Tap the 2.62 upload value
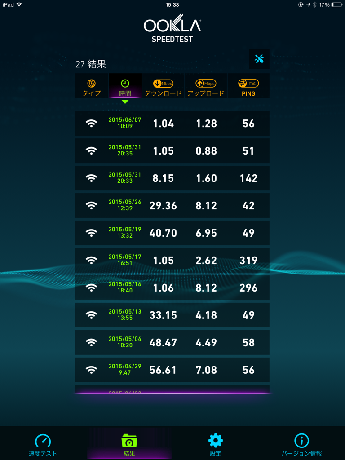Viewport: 345px width, 460px height. (206, 261)
